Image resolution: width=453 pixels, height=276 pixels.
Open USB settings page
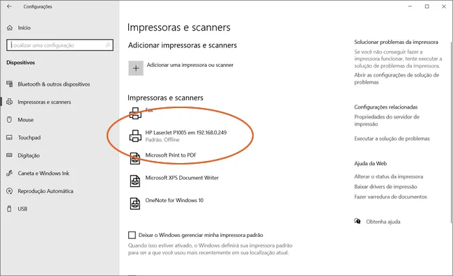(22, 208)
